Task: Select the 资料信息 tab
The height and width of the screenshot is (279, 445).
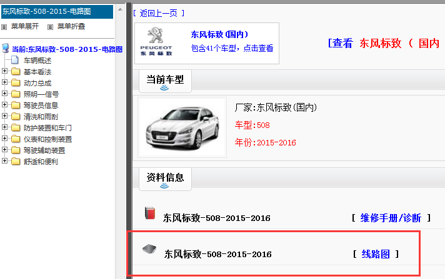Action: 165,179
